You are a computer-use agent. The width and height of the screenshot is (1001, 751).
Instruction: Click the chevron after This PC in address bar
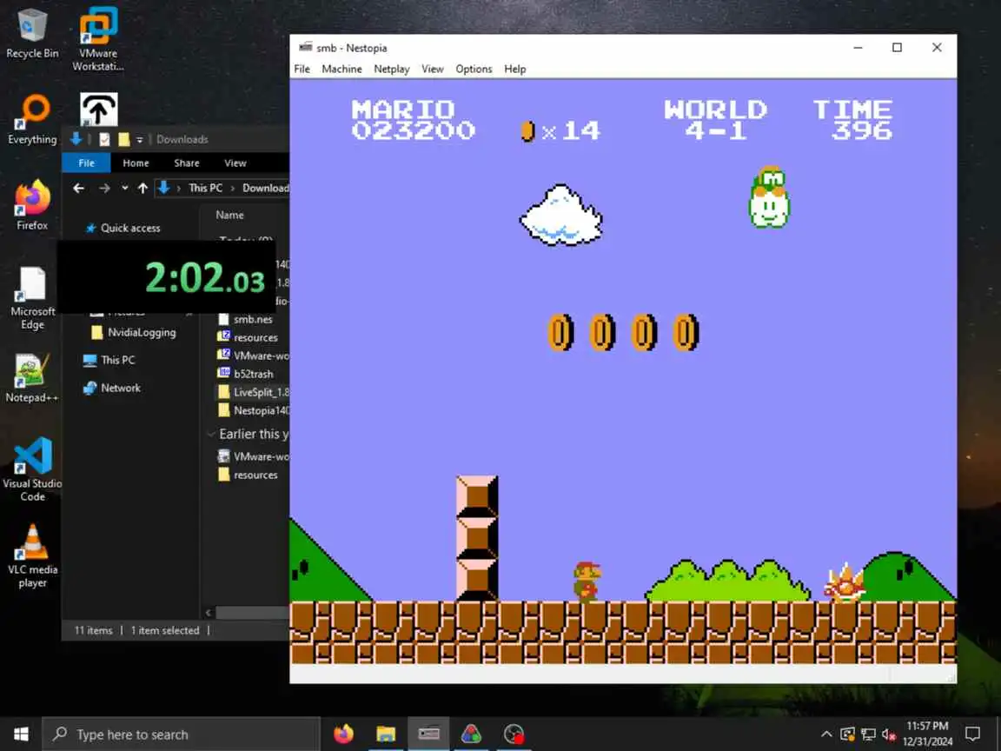232,188
